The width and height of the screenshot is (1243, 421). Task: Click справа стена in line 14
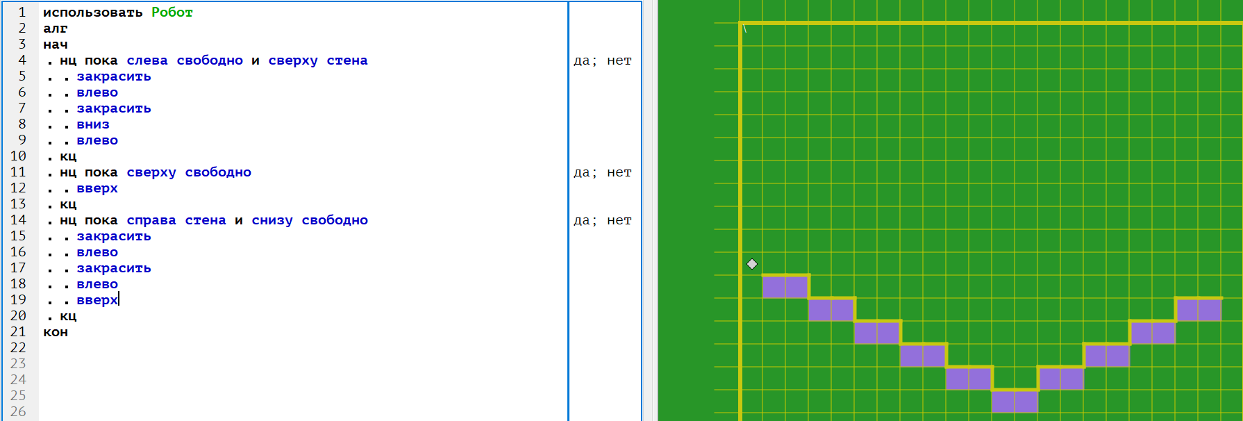click(x=176, y=220)
